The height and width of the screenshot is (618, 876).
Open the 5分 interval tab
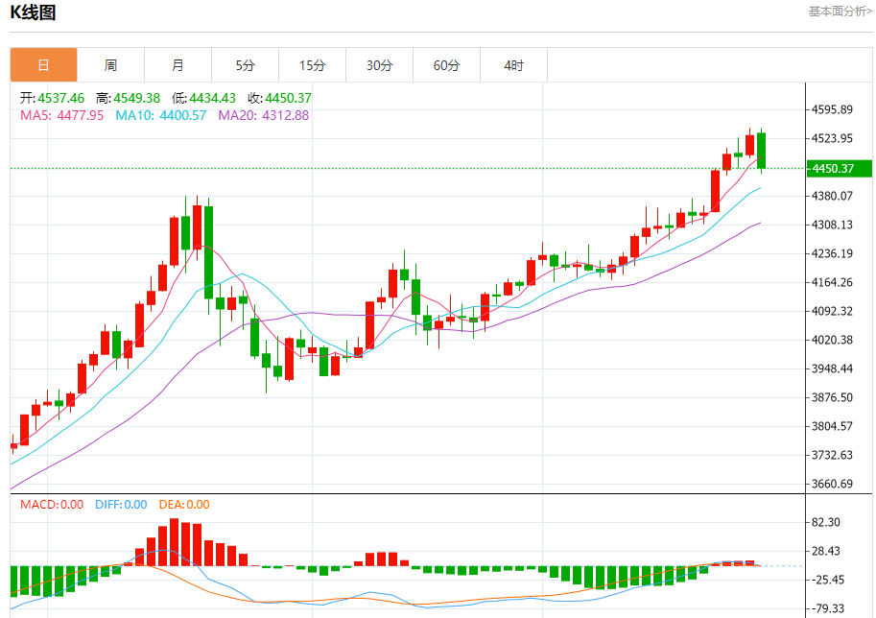coord(245,65)
